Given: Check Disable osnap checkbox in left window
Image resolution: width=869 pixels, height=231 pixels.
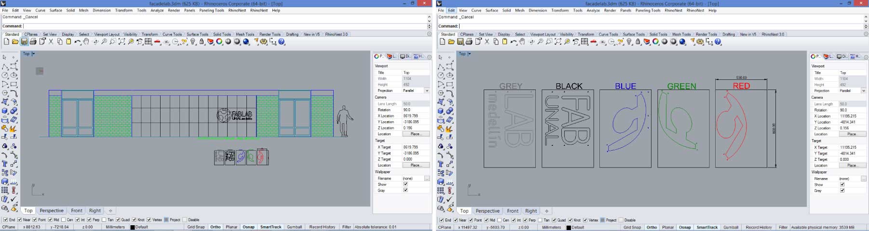Looking at the screenshot, I should click(x=184, y=220).
